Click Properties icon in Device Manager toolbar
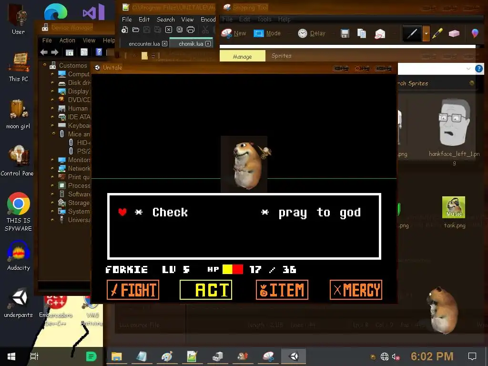 [x=84, y=52]
